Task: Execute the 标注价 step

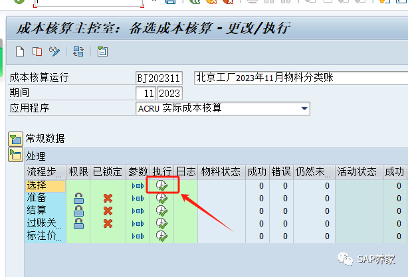Action: coord(161,236)
